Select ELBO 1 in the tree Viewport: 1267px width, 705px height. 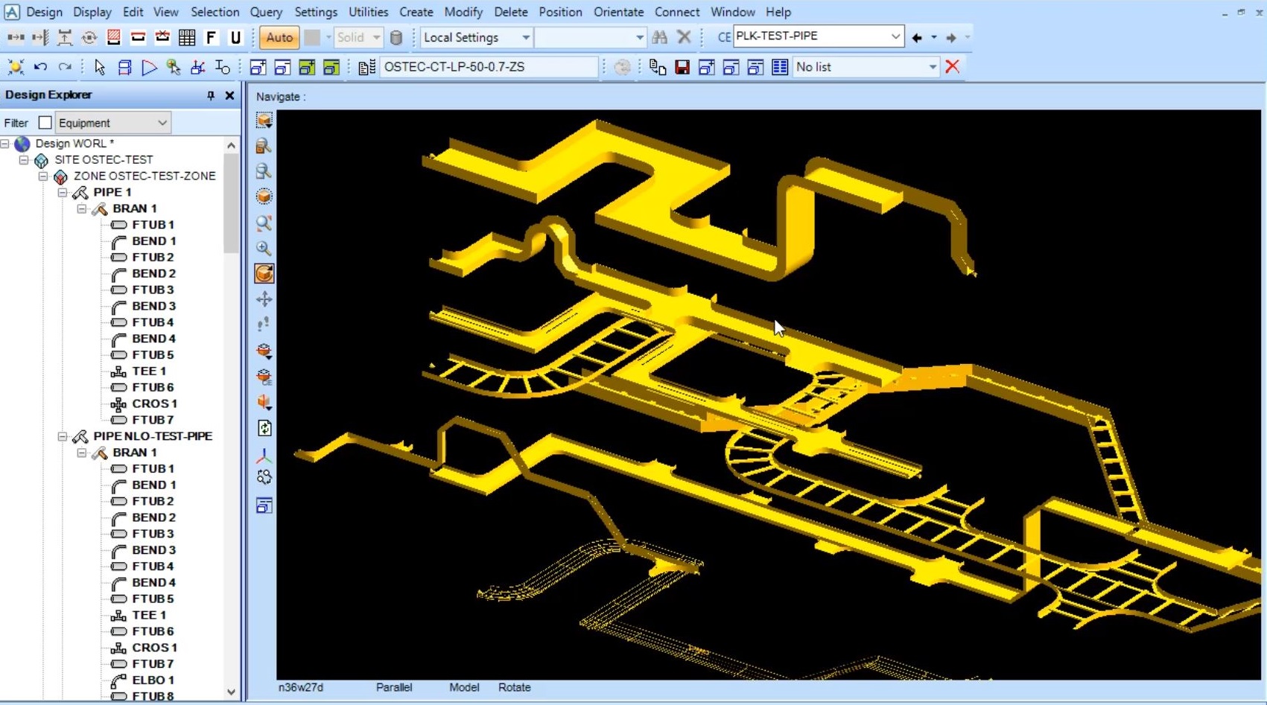[x=153, y=680]
